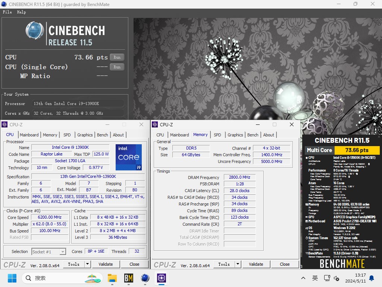Image resolution: width=382 pixels, height=287 pixels.
Task: Switch to Graphics tab in Memory CPU-Z window
Action: (x=235, y=135)
